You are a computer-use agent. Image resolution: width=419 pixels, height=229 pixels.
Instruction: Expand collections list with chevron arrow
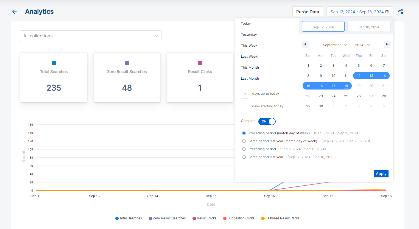pos(156,36)
